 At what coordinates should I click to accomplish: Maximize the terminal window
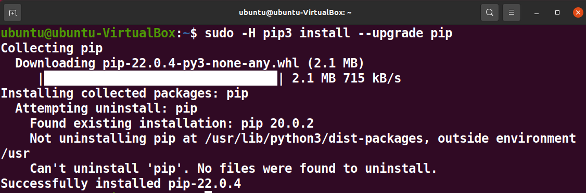point(557,13)
